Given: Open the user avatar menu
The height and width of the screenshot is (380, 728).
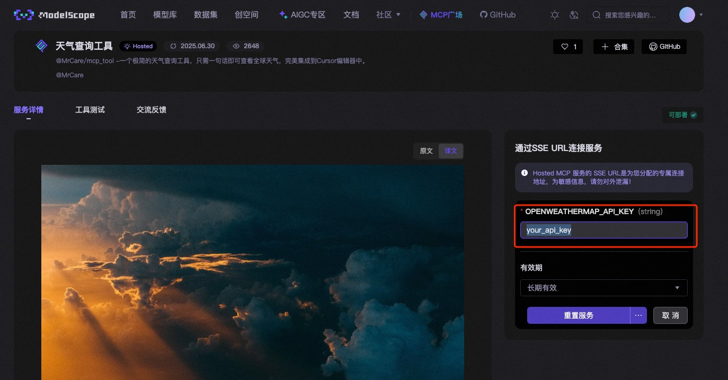Looking at the screenshot, I should (x=687, y=15).
